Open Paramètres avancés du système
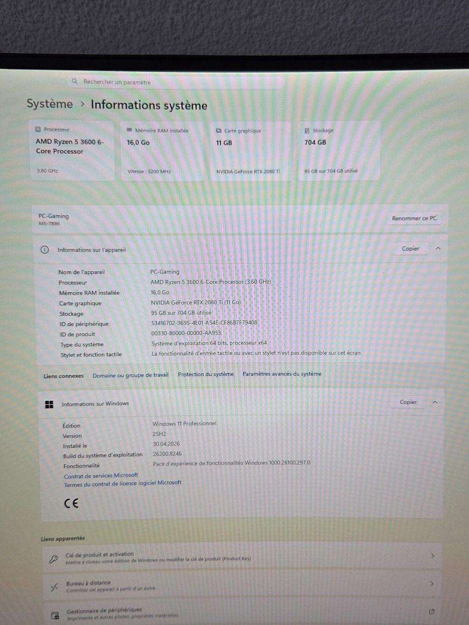 [282, 374]
